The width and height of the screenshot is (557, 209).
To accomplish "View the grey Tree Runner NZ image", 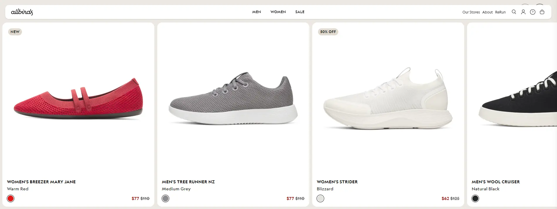I will 233,99.
